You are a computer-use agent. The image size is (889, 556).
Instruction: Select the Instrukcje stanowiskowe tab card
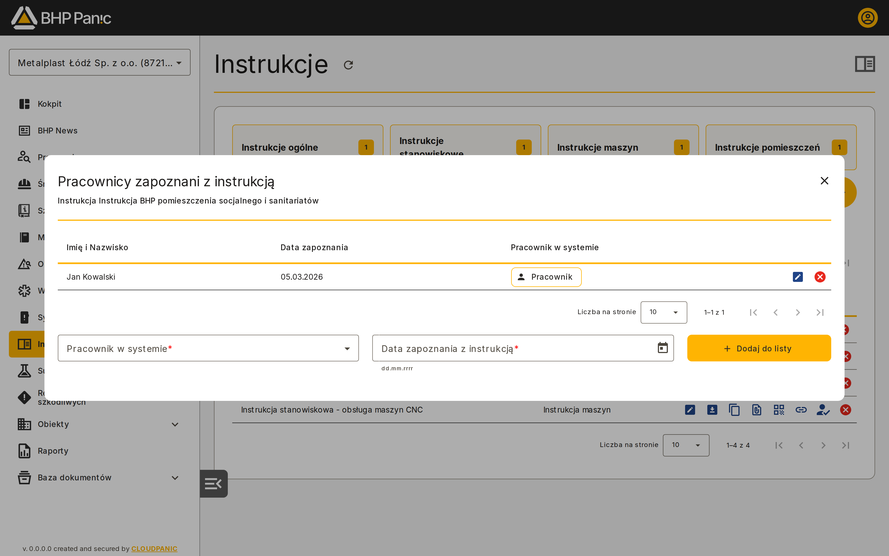pyautogui.click(x=465, y=147)
